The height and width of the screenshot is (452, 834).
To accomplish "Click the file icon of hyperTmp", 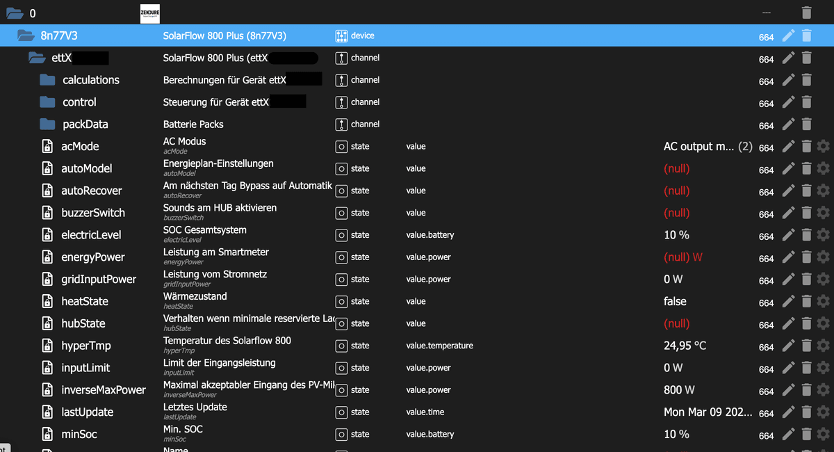I will [47, 346].
